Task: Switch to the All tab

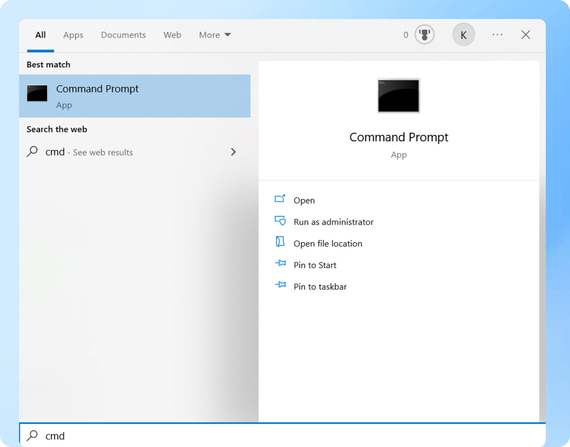Action: (40, 35)
